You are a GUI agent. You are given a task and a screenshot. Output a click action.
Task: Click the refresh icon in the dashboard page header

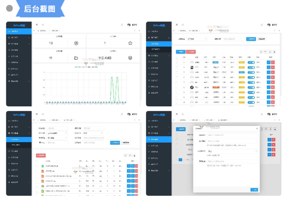pos(43,25)
